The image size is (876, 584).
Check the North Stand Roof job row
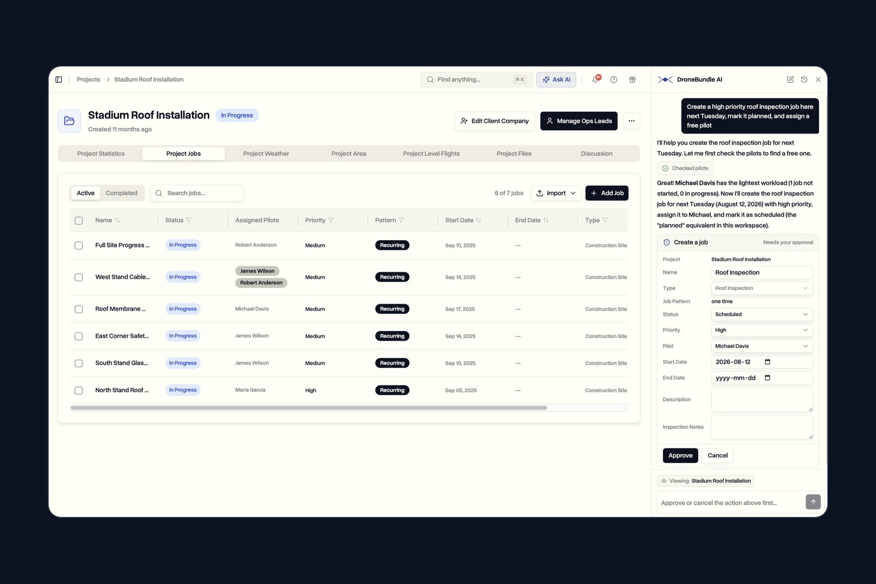tap(78, 390)
